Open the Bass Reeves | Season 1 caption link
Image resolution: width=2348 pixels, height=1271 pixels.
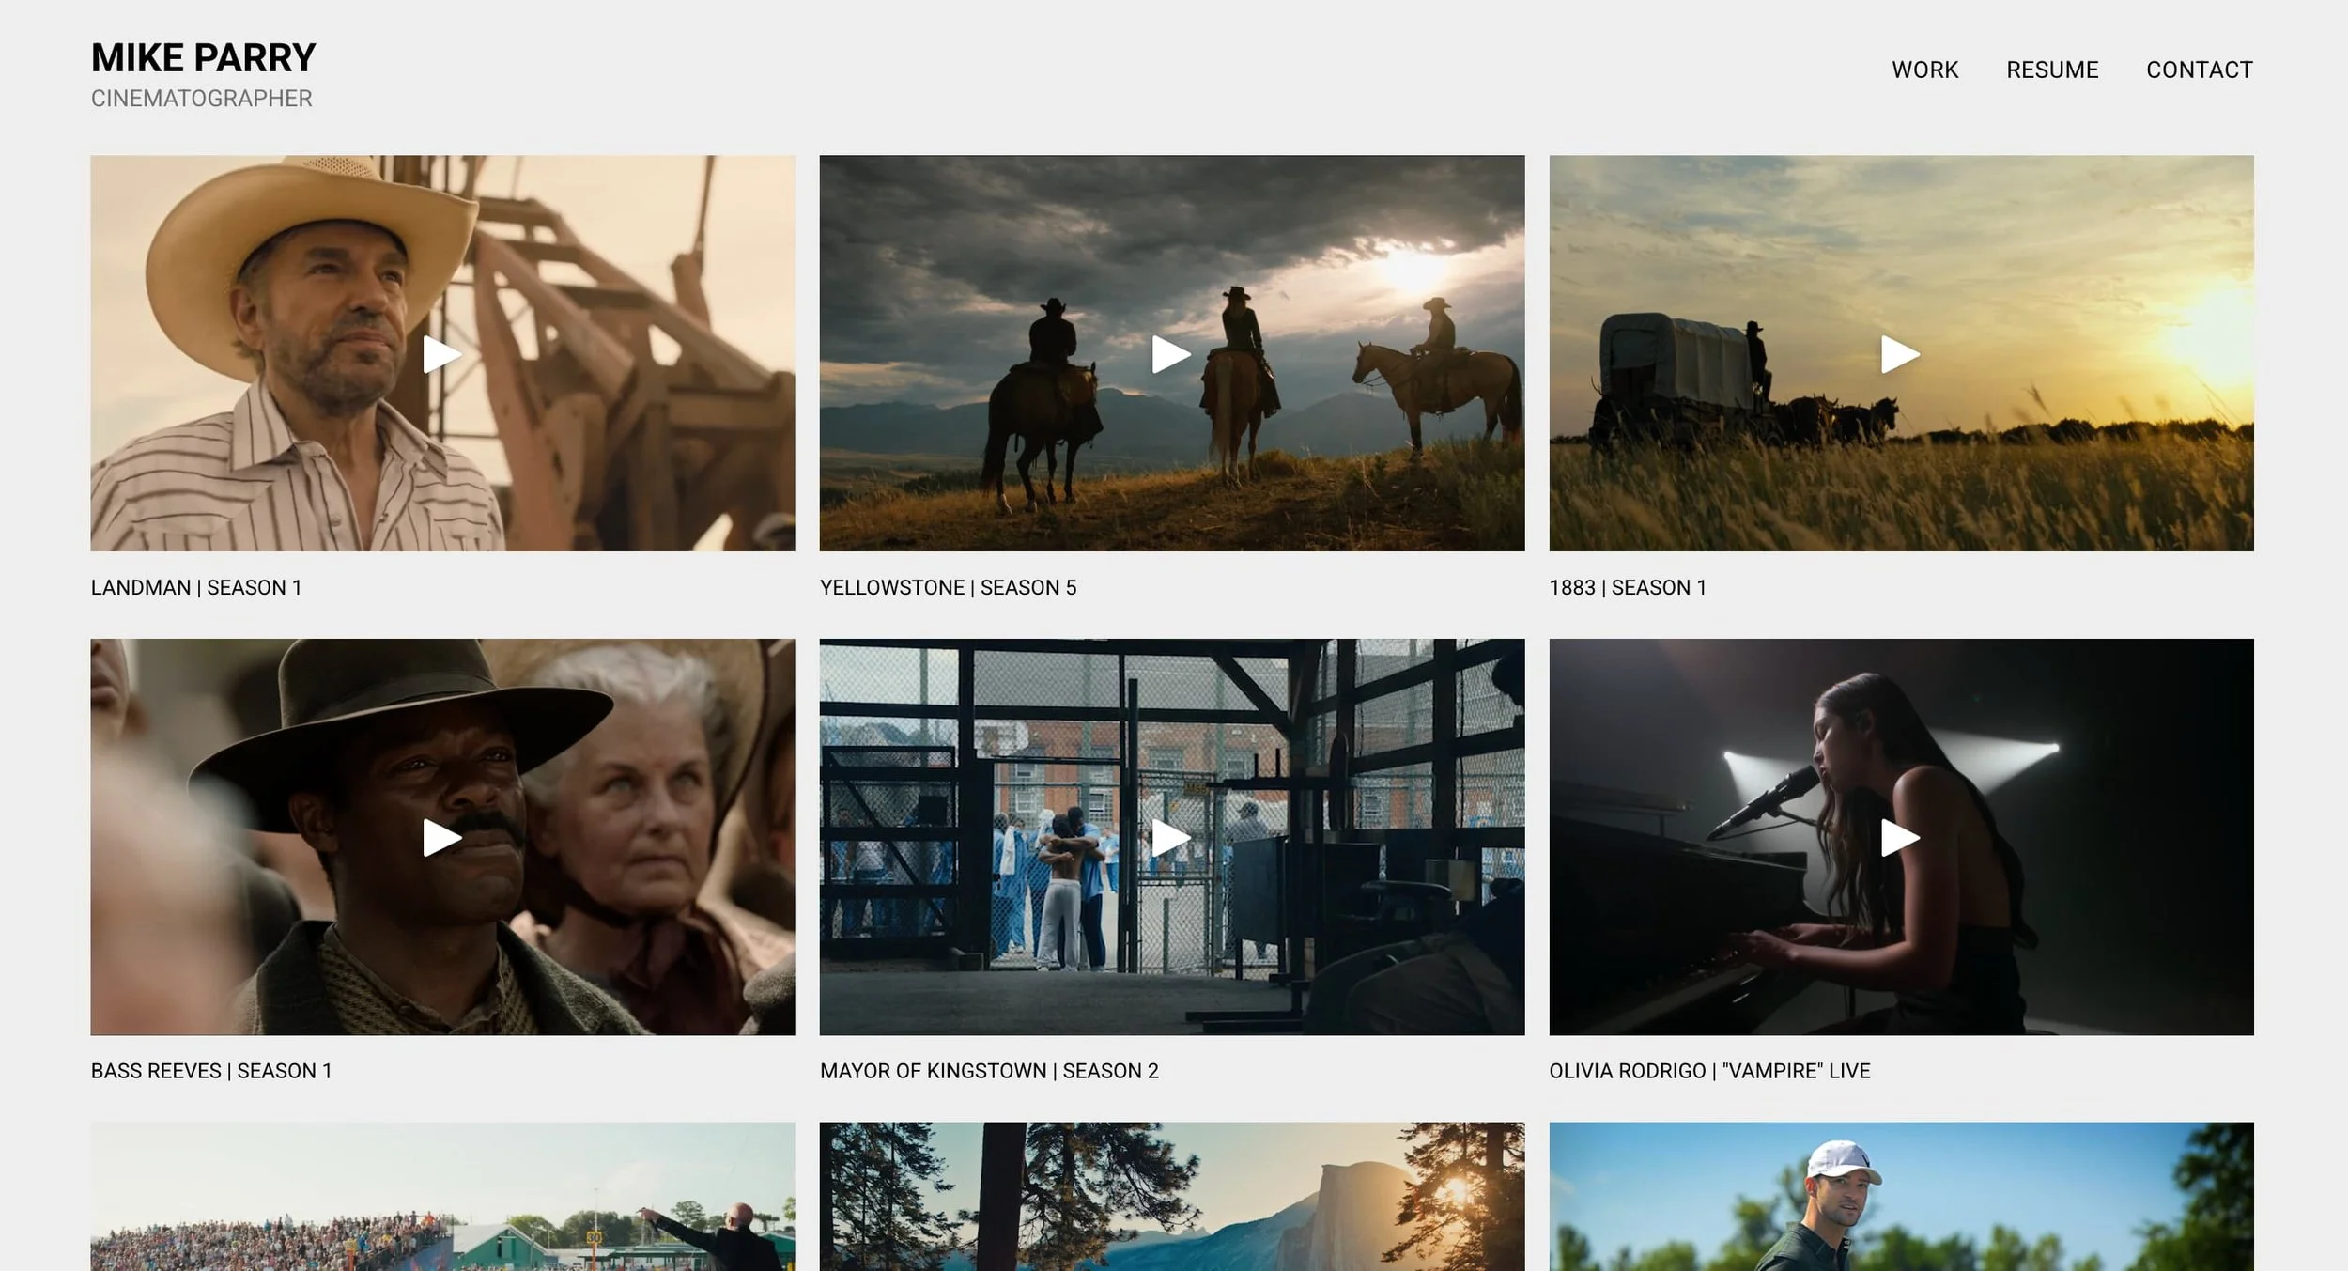click(211, 1072)
